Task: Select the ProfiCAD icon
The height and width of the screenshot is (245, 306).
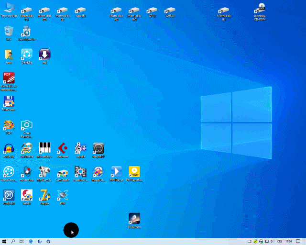Action: click(x=9, y=197)
